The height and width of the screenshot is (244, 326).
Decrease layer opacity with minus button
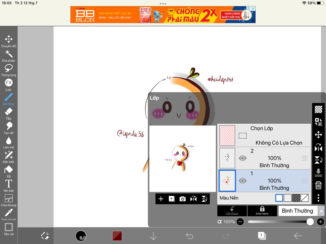tap(240, 222)
